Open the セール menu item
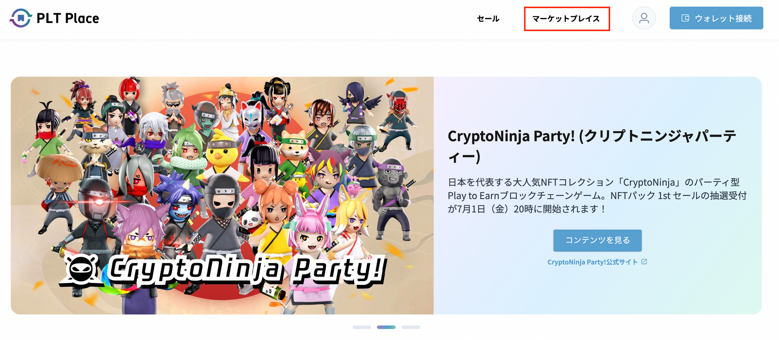The height and width of the screenshot is (340, 779). point(488,18)
